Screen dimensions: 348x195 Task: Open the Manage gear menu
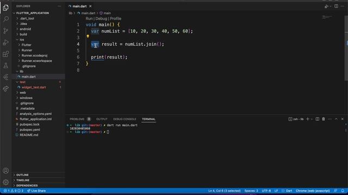[6, 182]
